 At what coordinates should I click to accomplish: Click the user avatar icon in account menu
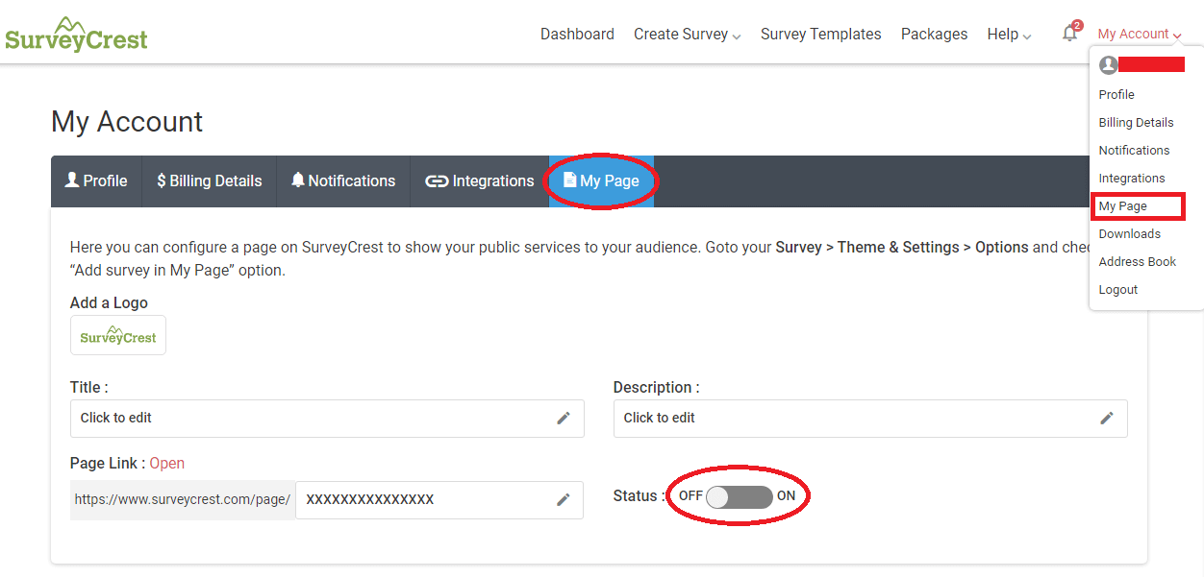(x=1109, y=64)
